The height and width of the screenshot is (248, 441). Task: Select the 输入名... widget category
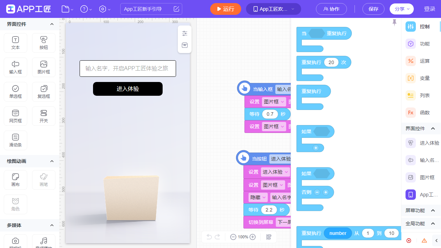[x=422, y=160]
